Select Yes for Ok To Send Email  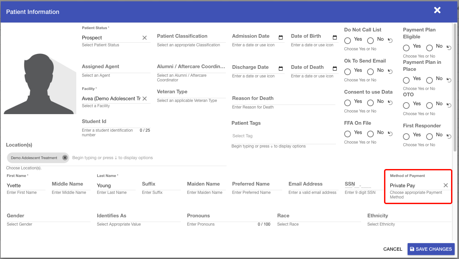click(x=348, y=71)
